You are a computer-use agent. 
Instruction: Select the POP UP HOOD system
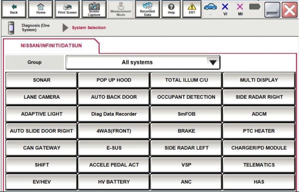click(x=114, y=80)
